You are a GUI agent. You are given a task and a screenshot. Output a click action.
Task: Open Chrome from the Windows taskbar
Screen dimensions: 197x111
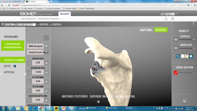pos(41,109)
